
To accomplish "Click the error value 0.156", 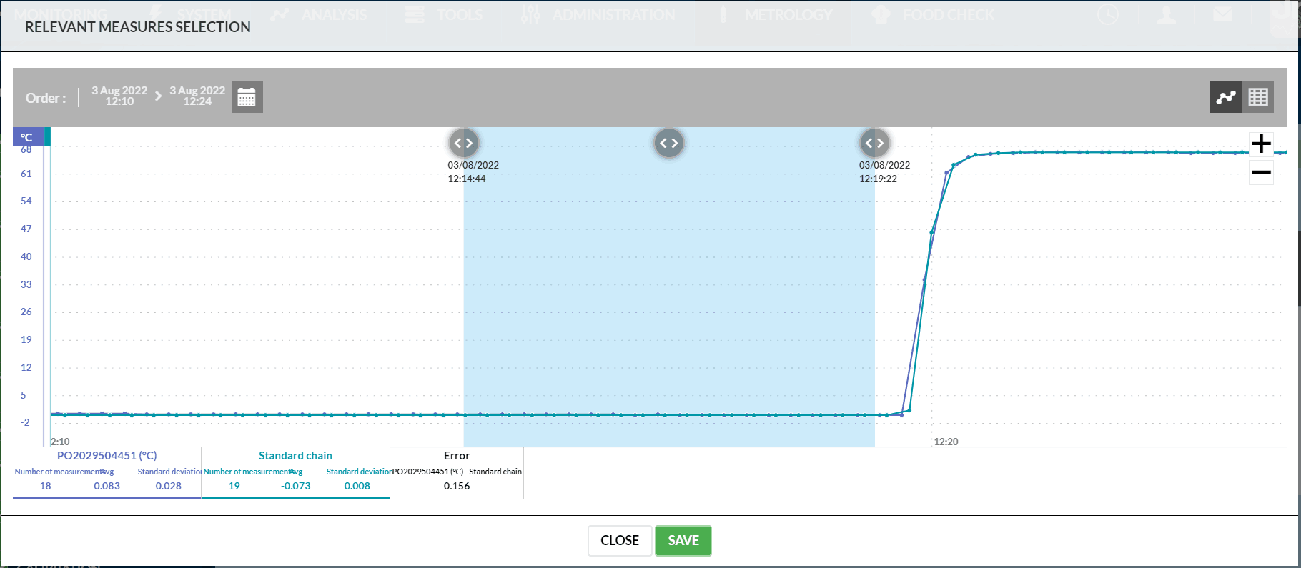I will 457,486.
